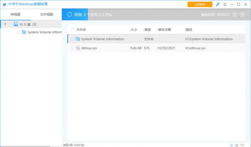The height and width of the screenshot is (147, 251).
Task: Sort by 文件名 column header
Action: pos(81,30)
